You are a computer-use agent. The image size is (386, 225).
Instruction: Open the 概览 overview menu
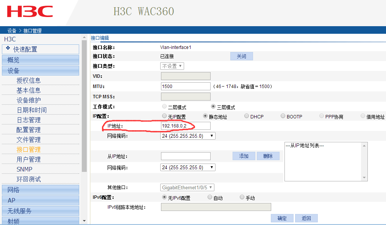pyautogui.click(x=41, y=60)
